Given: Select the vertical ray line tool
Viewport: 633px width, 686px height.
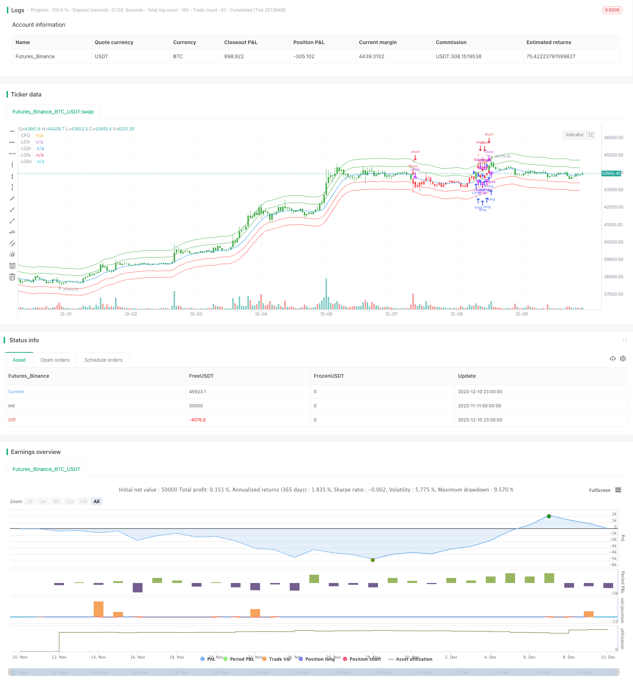Looking at the screenshot, I should click(12, 176).
